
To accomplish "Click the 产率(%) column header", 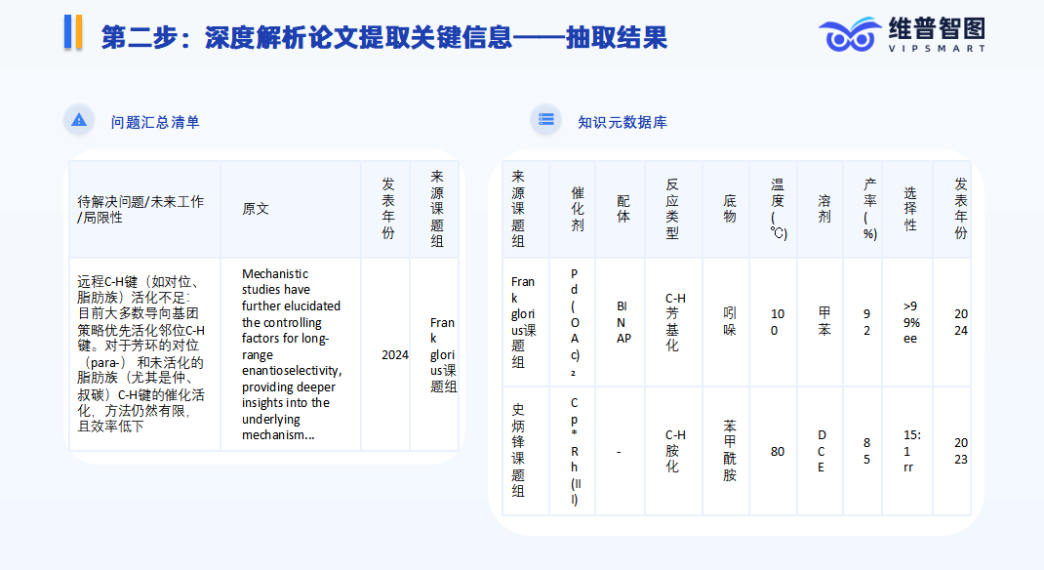I will 863,209.
